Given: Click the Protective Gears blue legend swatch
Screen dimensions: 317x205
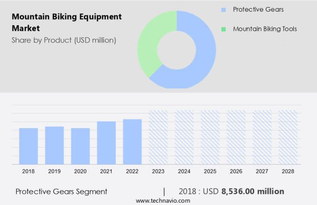Looking at the screenshot, I should click(224, 10).
